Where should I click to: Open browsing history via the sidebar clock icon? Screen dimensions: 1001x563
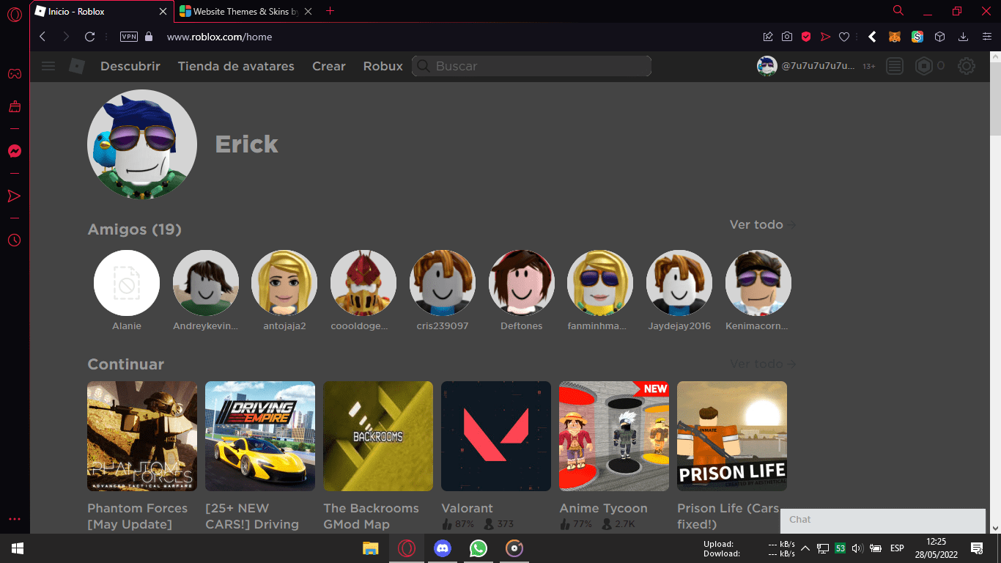pyautogui.click(x=15, y=240)
